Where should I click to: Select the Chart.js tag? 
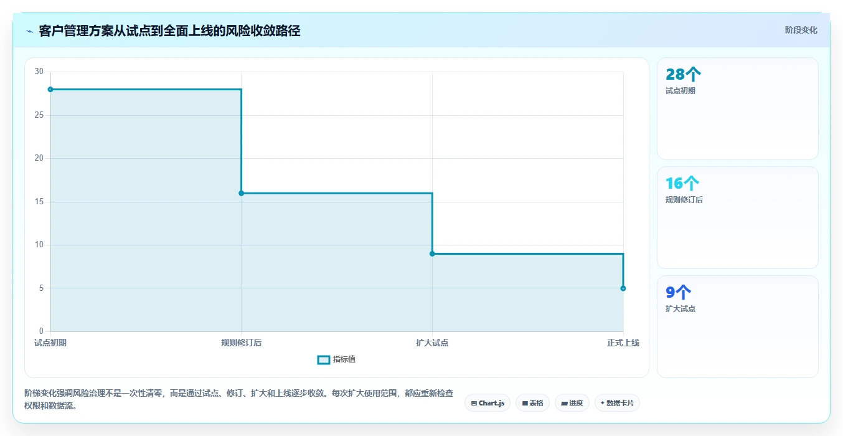(x=487, y=403)
